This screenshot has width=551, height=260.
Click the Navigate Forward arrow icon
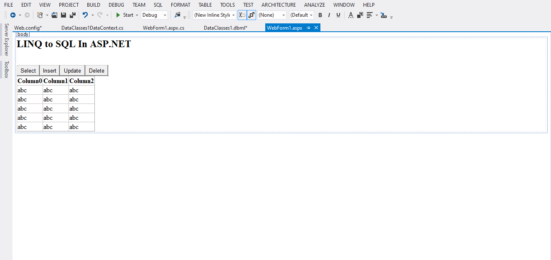(27, 15)
